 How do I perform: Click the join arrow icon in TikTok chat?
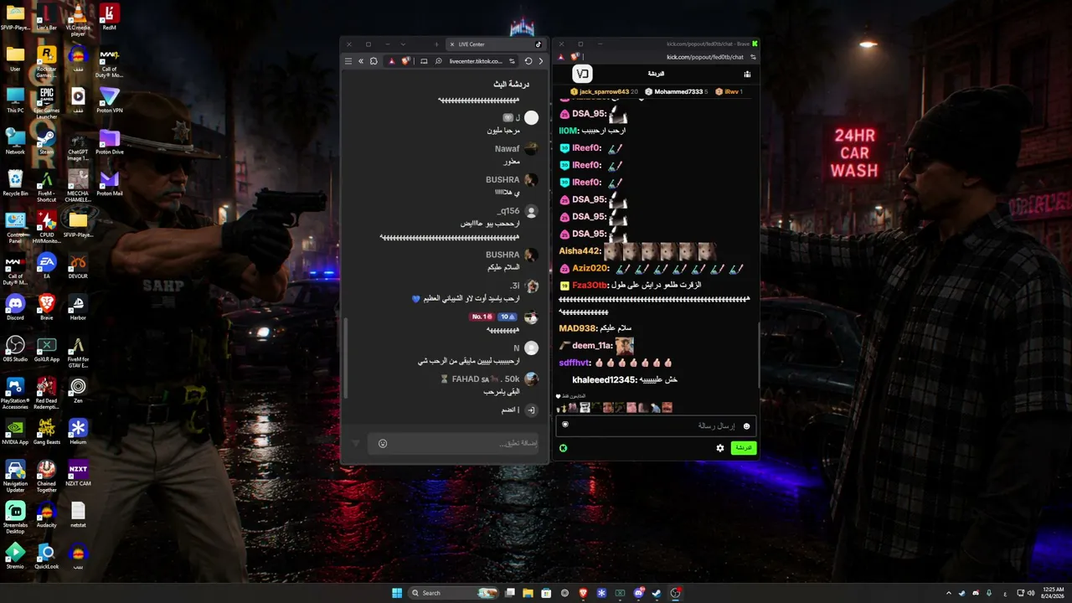pyautogui.click(x=532, y=410)
